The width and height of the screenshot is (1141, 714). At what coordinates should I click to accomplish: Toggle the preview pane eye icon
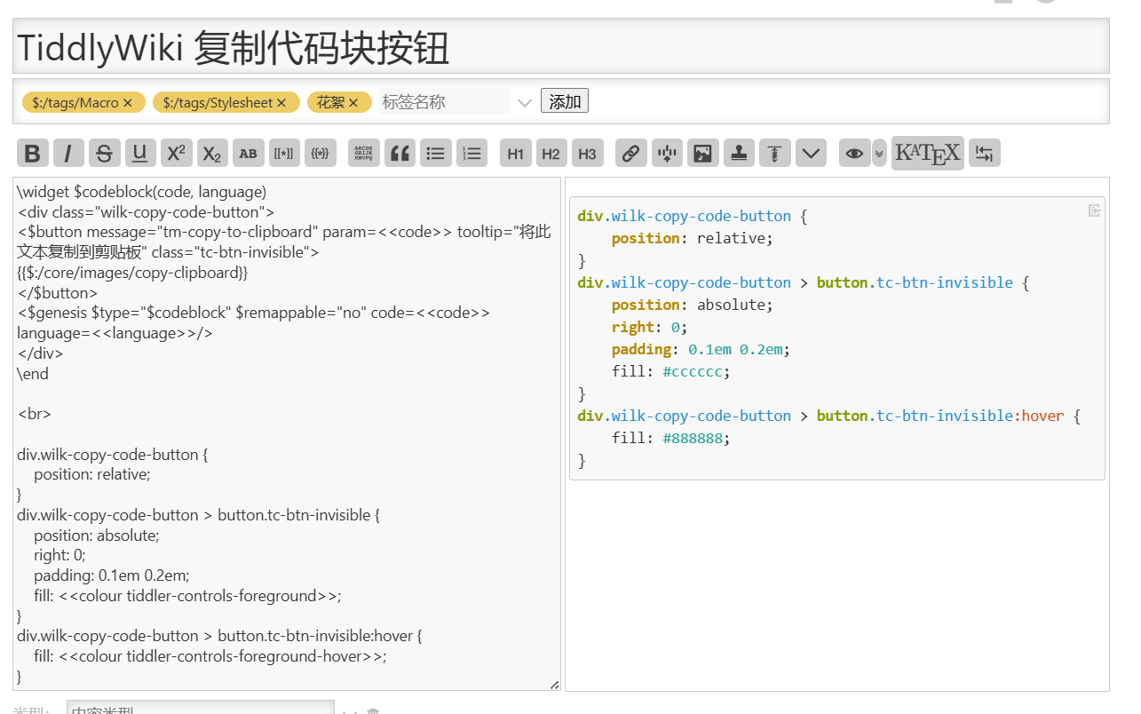[x=854, y=153]
